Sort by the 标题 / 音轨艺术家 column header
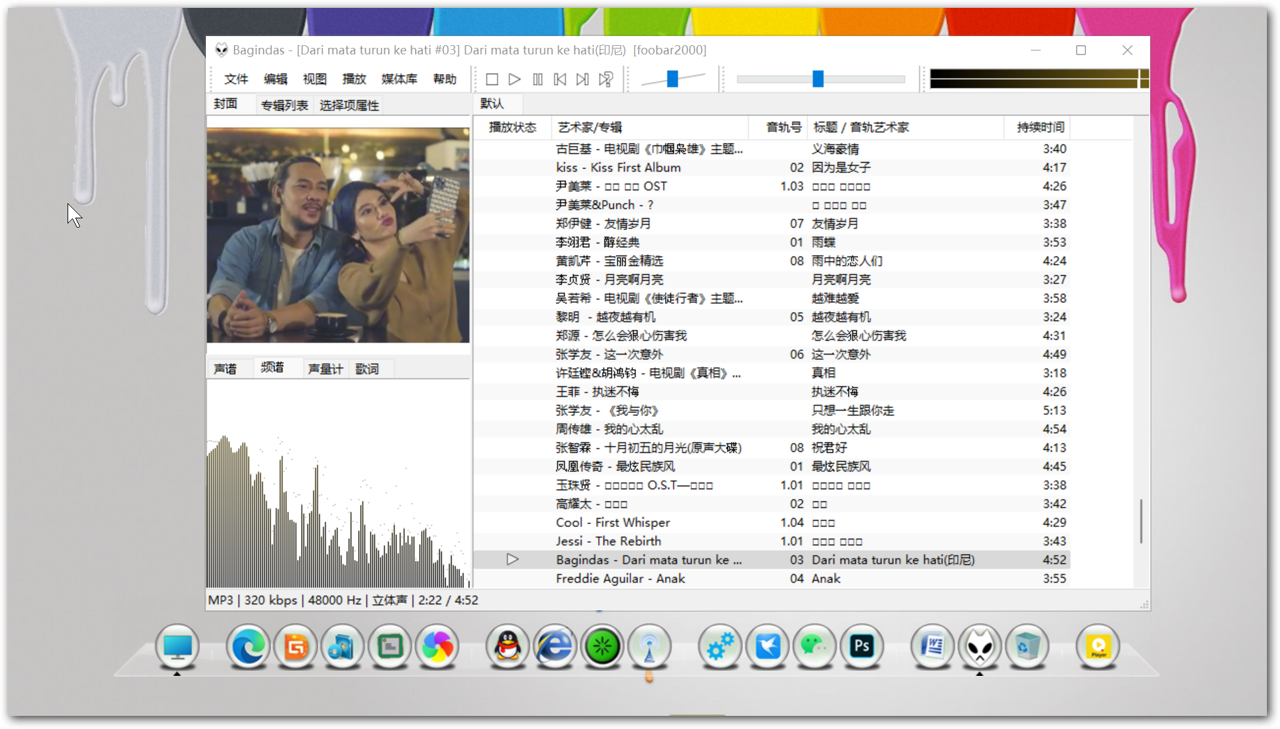This screenshot has height=729, width=1280. click(x=905, y=127)
